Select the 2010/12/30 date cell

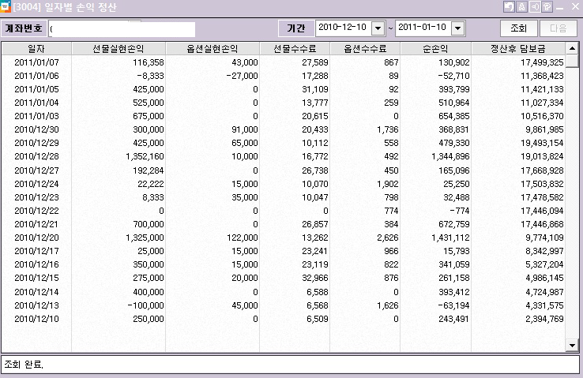(x=36, y=129)
